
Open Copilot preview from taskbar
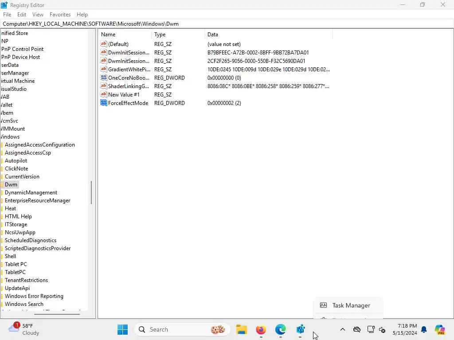[x=440, y=329]
